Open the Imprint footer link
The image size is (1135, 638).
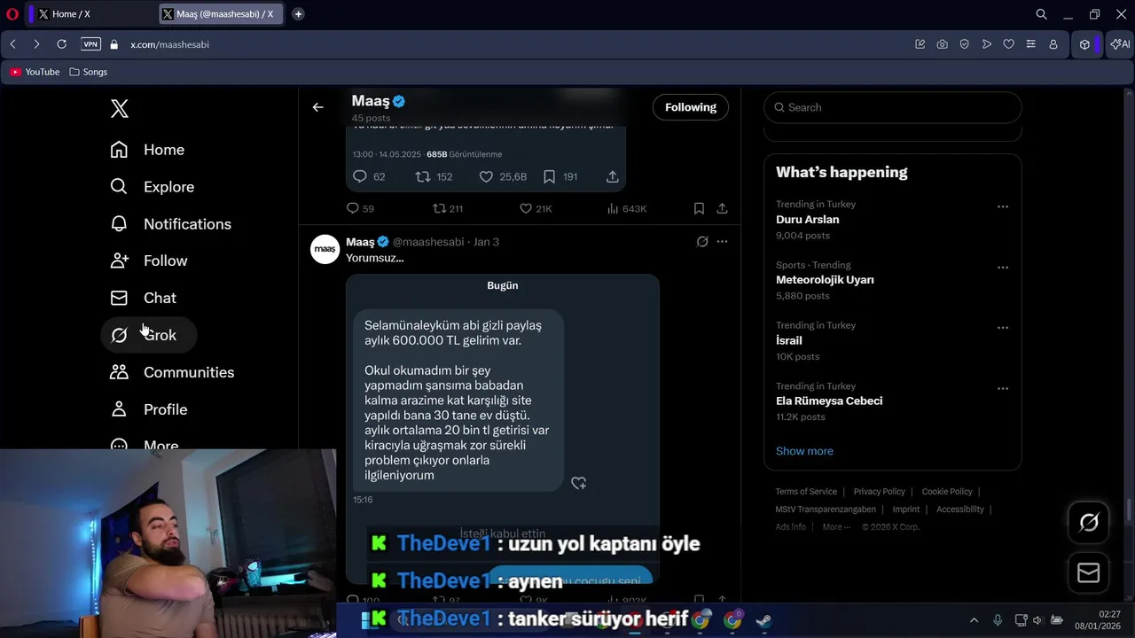(x=906, y=510)
